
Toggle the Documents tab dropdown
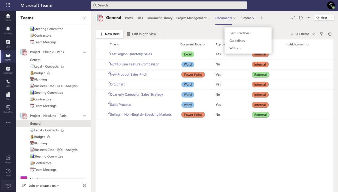[x=235, y=18]
